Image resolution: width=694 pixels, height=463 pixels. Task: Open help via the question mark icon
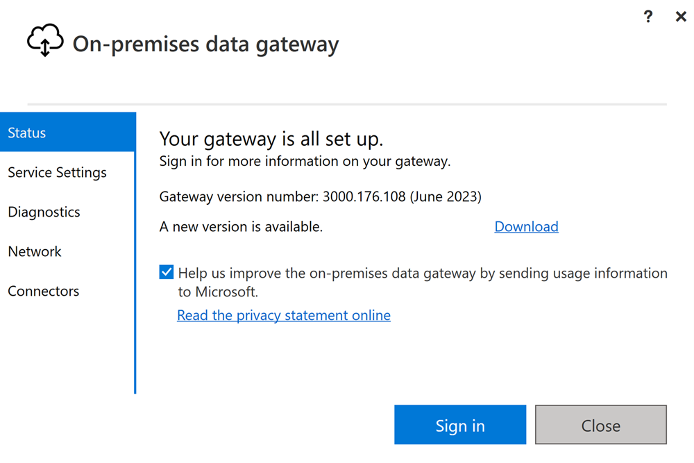(648, 17)
